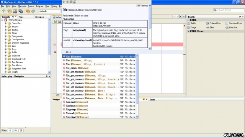Screen dimensions: 245x138
Task: Click the Open Project toolbar icon
Action: coord(15,11)
